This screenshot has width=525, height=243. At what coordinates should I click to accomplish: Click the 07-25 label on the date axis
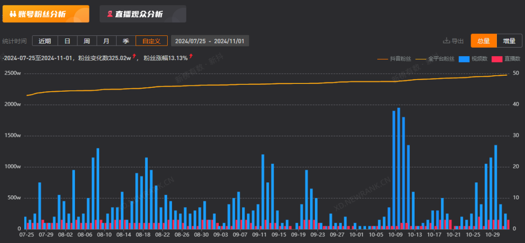(26, 234)
